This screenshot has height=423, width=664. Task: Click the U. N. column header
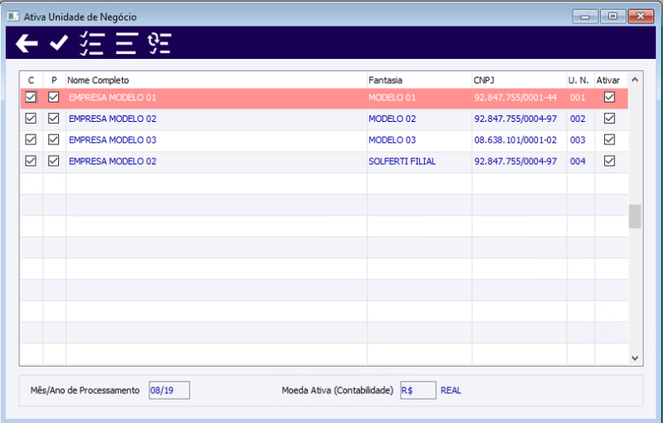580,80
